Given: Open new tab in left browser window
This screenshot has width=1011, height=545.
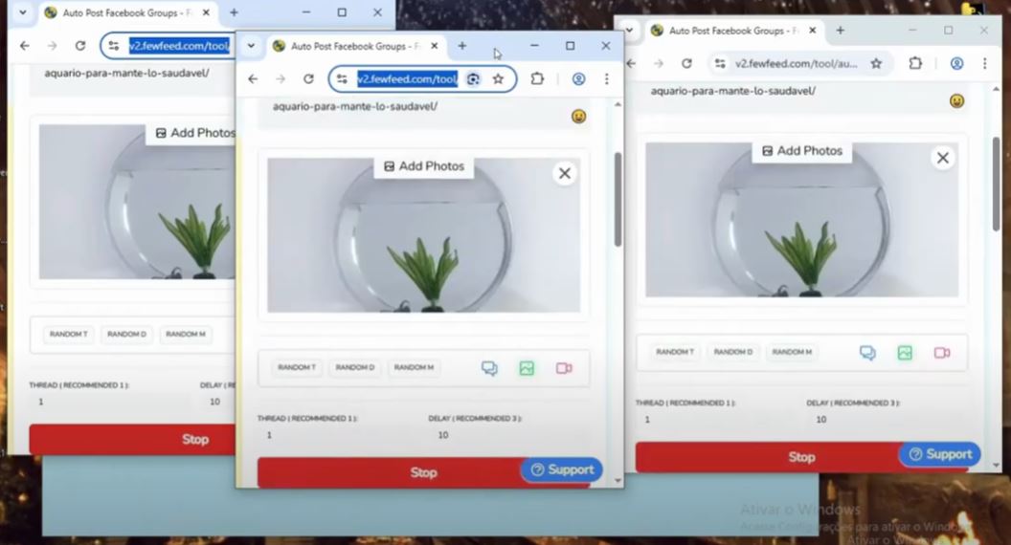Looking at the screenshot, I should point(234,12).
